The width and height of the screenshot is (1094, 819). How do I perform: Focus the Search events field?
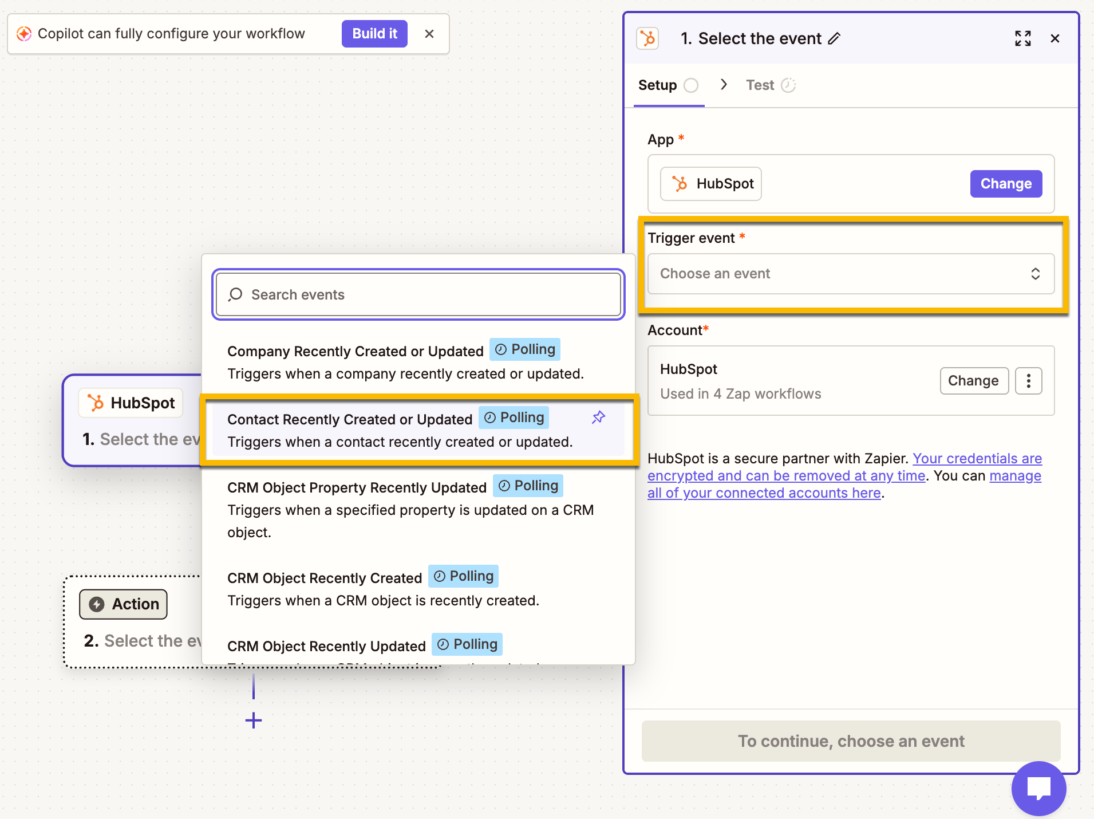(x=418, y=295)
